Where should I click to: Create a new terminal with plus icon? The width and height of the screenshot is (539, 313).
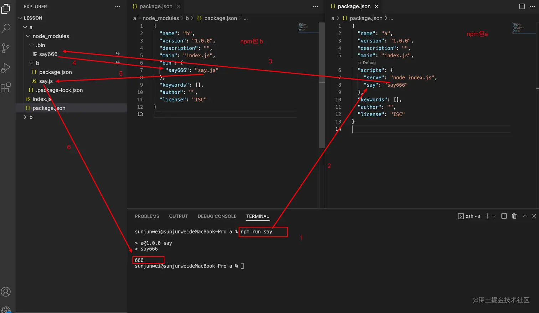point(488,216)
